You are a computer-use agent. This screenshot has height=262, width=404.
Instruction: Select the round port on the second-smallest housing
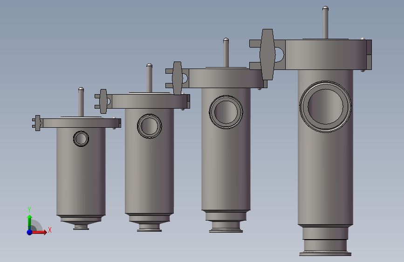point(150,126)
